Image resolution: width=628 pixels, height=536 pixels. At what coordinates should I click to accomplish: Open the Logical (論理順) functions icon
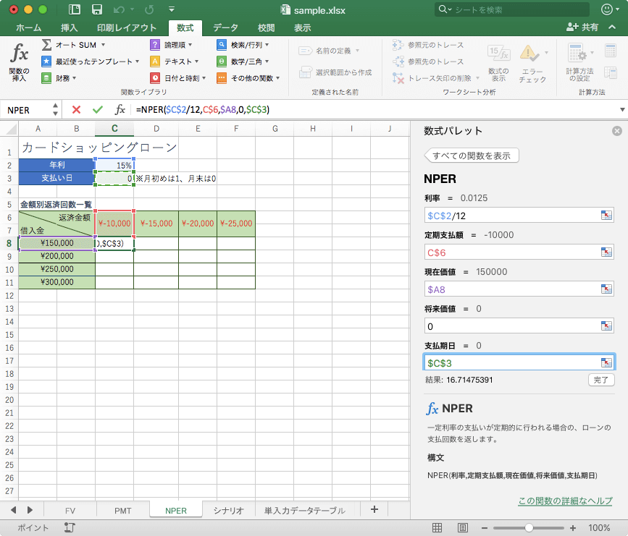155,45
